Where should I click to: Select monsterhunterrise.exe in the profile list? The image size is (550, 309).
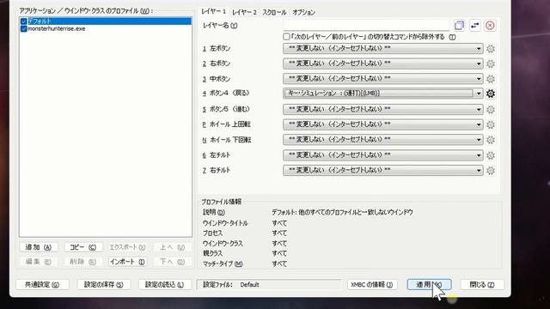(56, 28)
